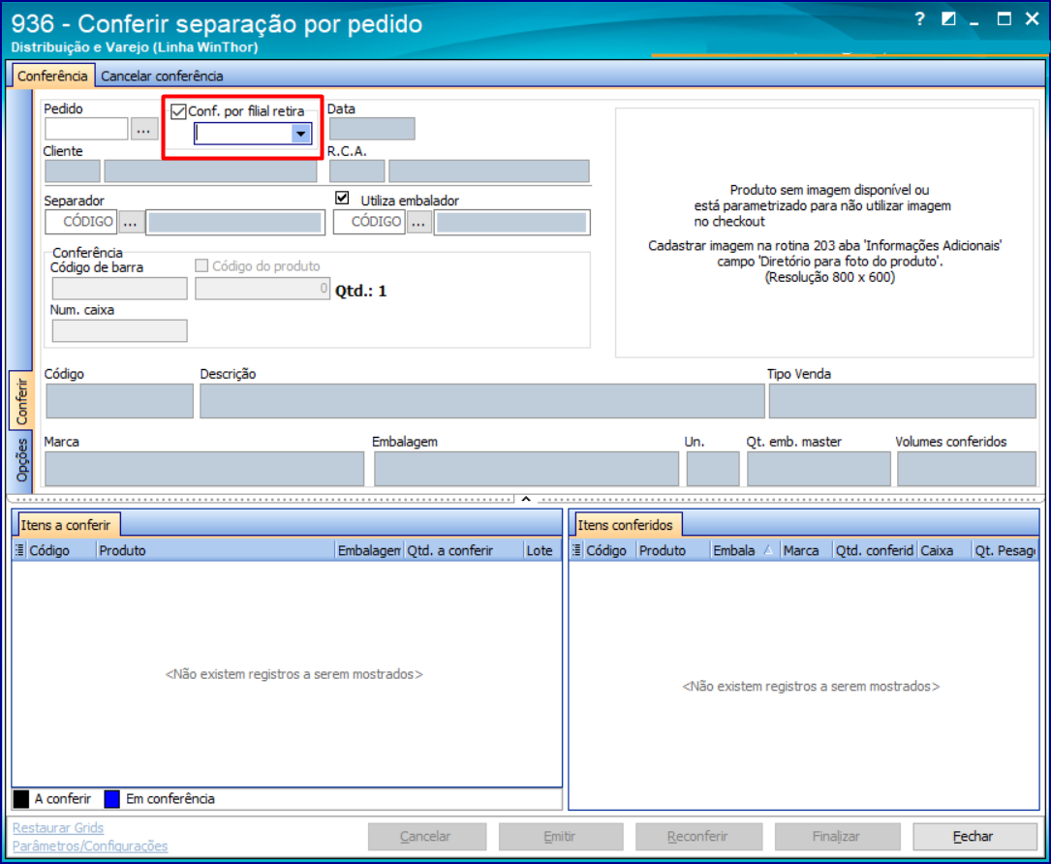
Task: Open Separador lookup ellipsis button
Action: click(131, 222)
